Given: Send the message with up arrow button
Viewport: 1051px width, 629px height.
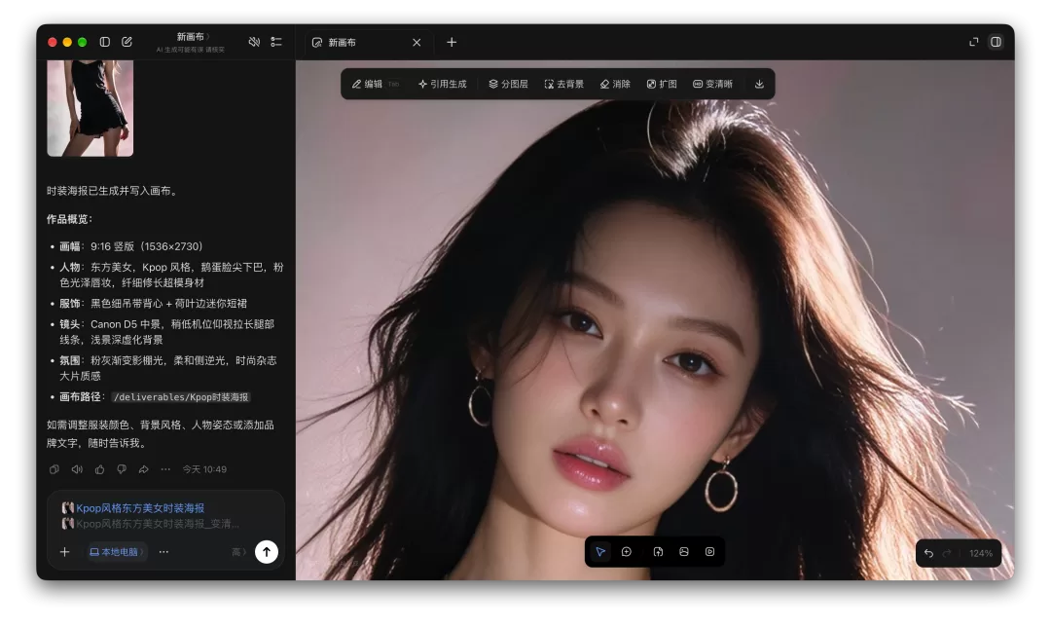Looking at the screenshot, I should pos(267,552).
